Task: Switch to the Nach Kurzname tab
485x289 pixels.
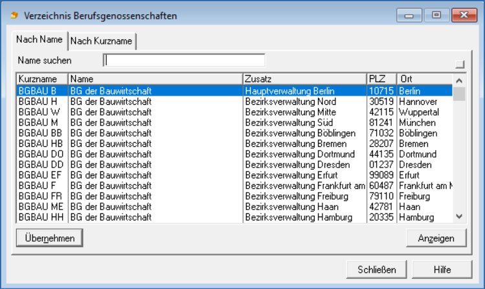Action: [102, 41]
